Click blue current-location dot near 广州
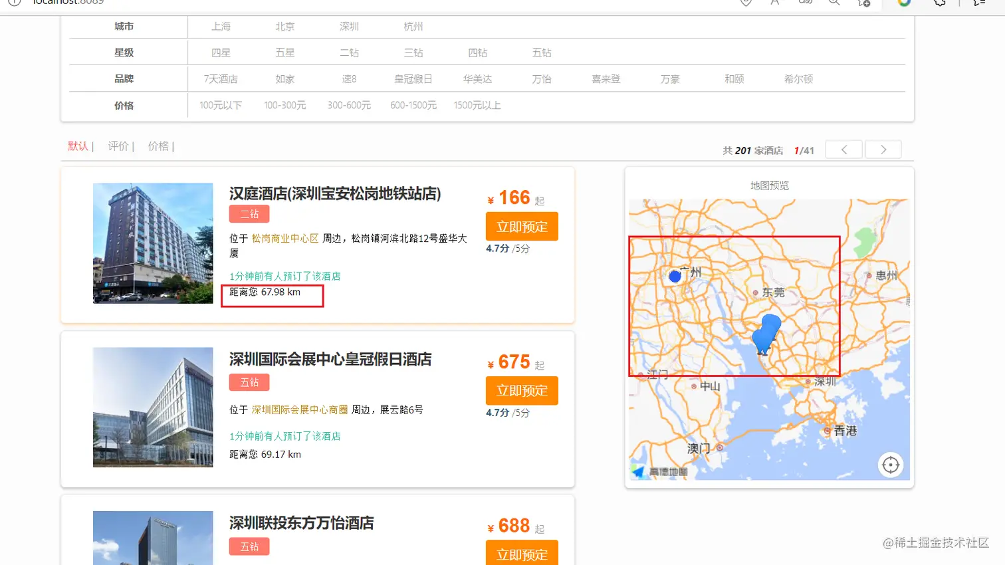The image size is (1005, 565). pos(675,276)
